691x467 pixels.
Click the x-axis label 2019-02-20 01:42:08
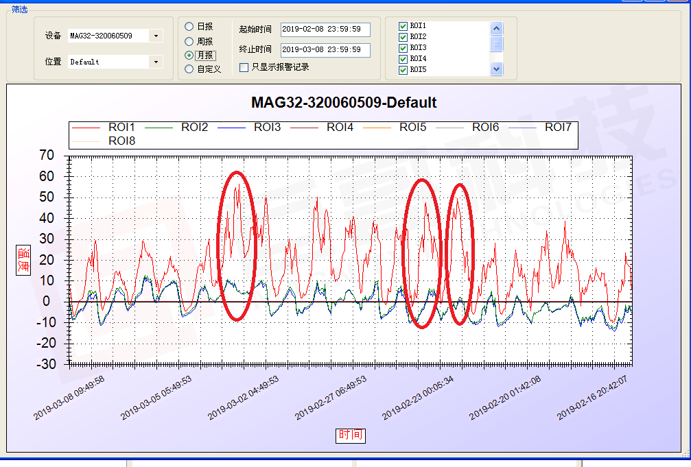coord(505,398)
